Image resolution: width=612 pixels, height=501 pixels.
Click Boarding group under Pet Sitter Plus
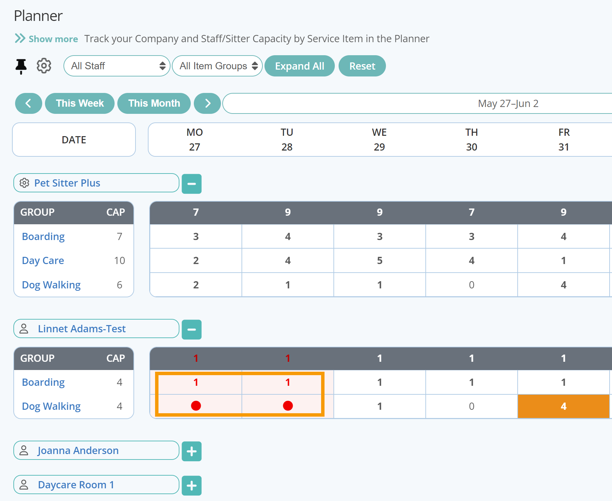point(43,237)
